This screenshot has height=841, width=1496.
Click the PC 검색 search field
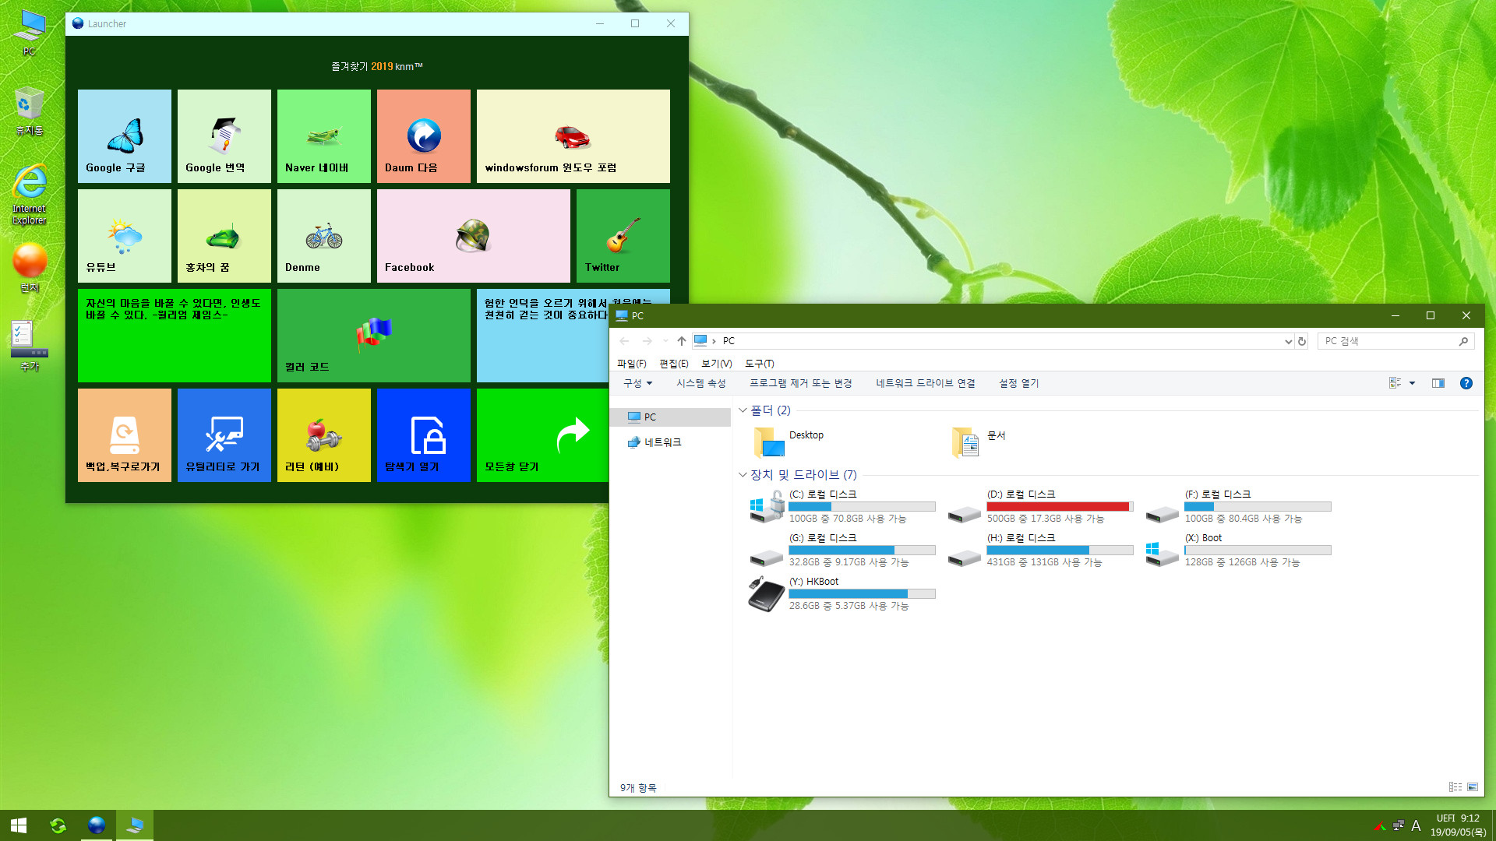[x=1395, y=341]
